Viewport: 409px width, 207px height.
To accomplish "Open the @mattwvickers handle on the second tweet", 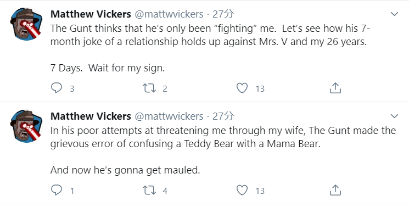I will point(169,116).
